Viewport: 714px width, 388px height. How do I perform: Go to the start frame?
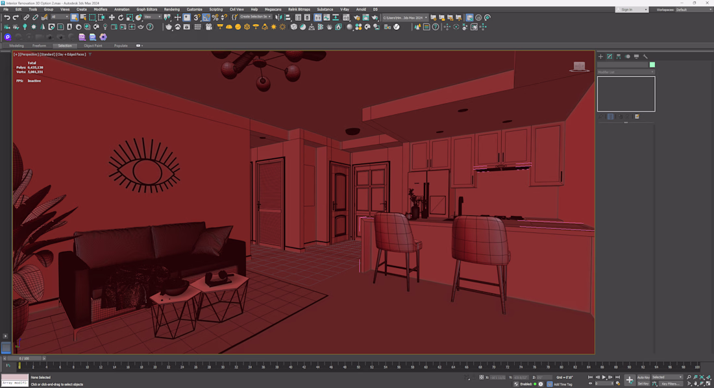pyautogui.click(x=591, y=377)
